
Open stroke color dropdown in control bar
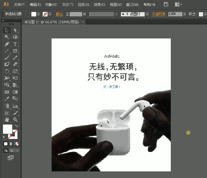[50, 14]
